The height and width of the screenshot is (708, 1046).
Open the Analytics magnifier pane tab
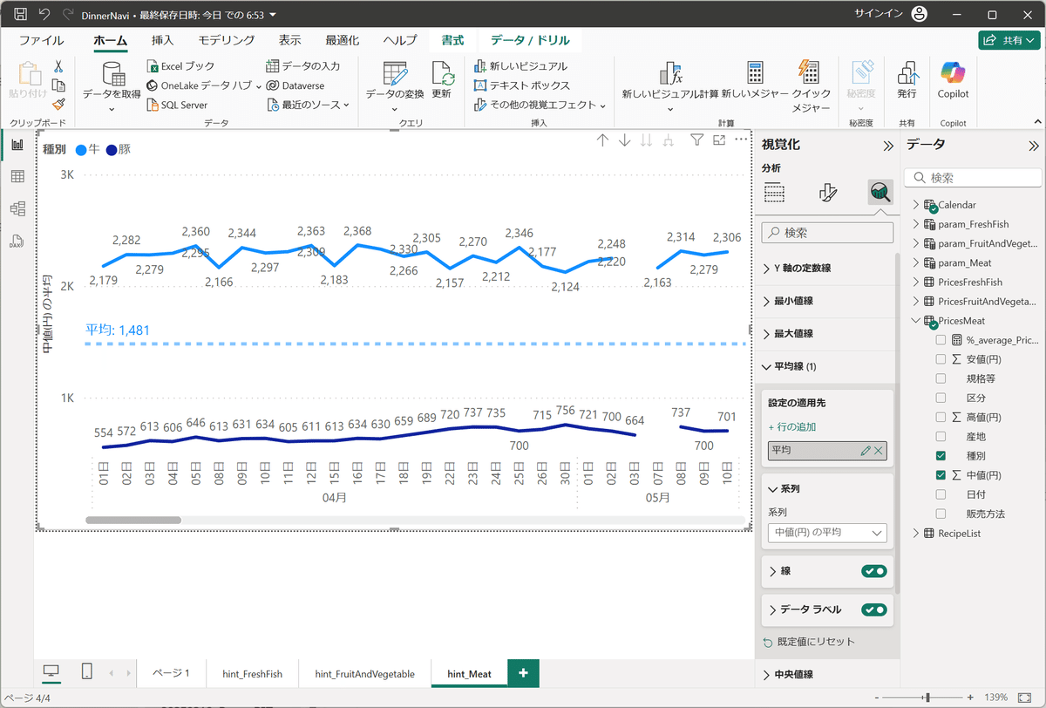click(880, 193)
